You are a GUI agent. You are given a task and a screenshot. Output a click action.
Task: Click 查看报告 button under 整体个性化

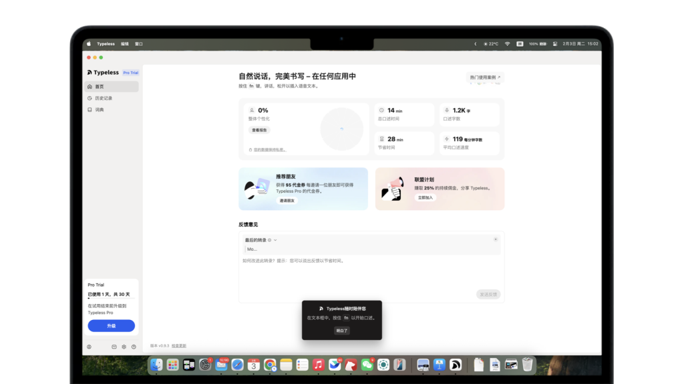pos(259,130)
